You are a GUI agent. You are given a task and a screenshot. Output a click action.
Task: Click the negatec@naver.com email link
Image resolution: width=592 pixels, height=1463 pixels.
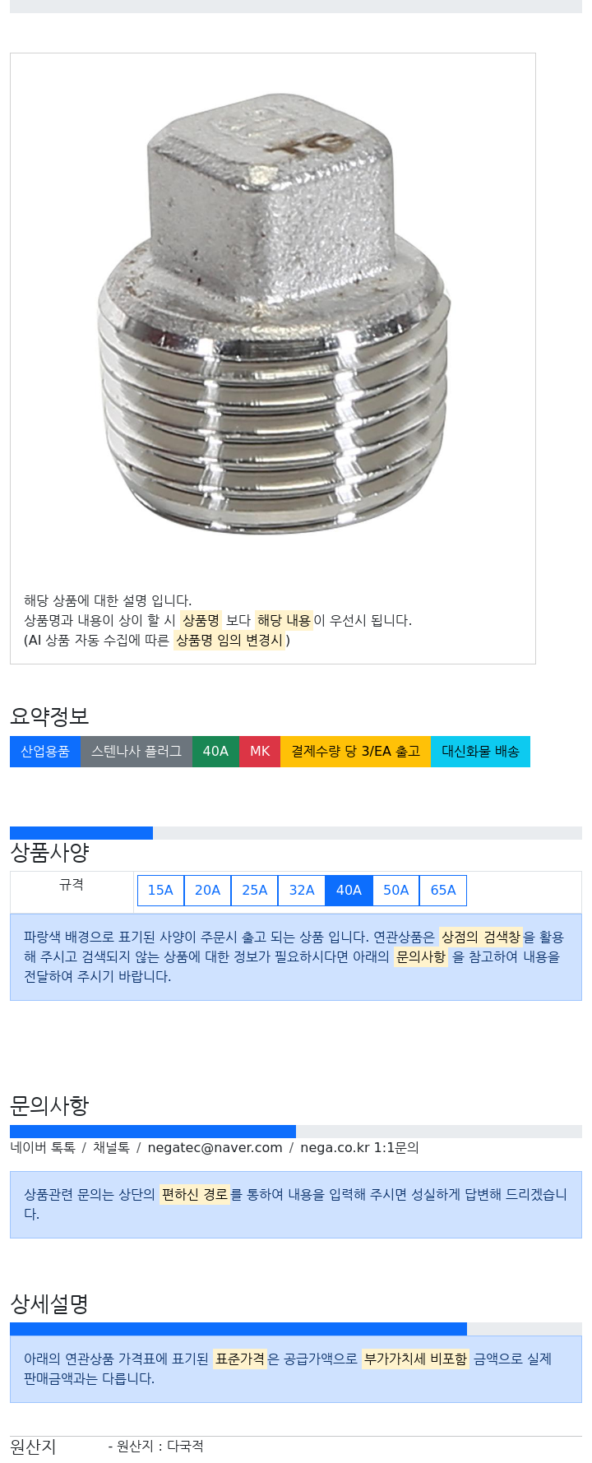pos(215,1147)
